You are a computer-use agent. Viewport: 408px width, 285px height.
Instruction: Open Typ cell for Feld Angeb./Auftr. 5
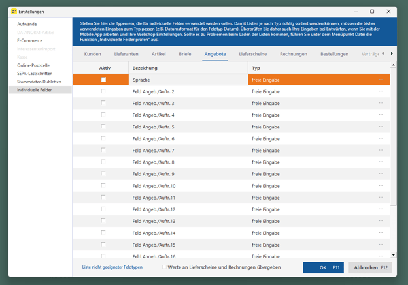point(319,127)
